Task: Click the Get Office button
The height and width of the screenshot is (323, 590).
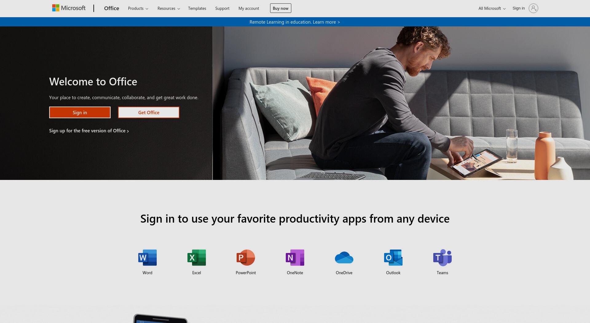Action: [149, 112]
